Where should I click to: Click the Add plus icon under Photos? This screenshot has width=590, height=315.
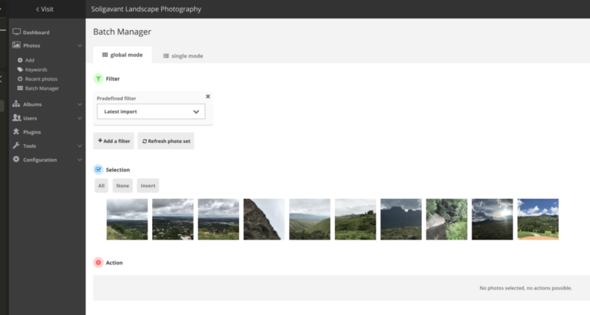20,60
